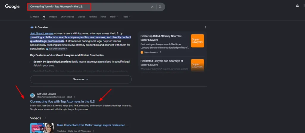Click the AI Overview sparkle icon
Image resolution: width=305 pixels, height=133 pixels.
[32, 27]
